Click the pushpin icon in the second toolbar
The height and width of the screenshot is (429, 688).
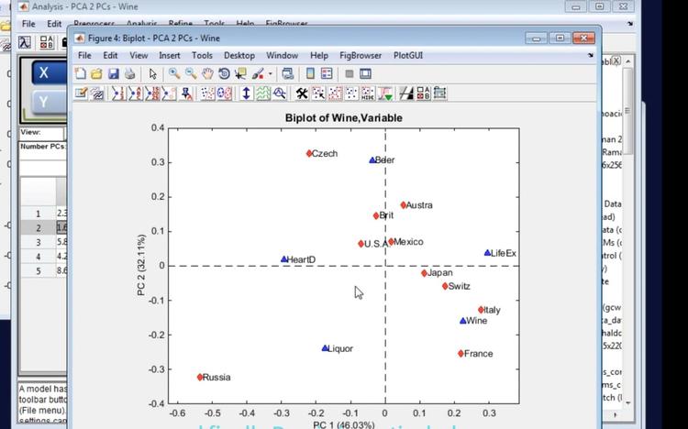187,93
